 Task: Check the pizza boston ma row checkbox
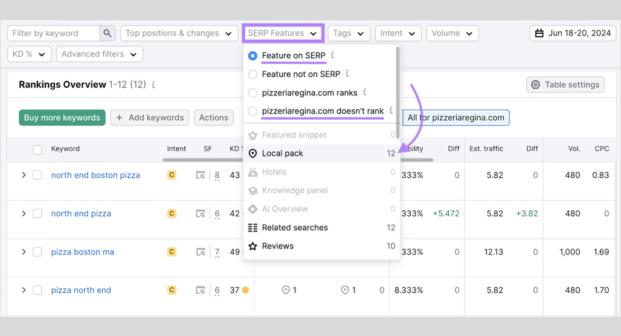37,252
